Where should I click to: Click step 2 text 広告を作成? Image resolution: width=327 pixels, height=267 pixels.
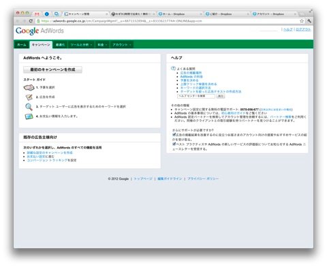47,97
